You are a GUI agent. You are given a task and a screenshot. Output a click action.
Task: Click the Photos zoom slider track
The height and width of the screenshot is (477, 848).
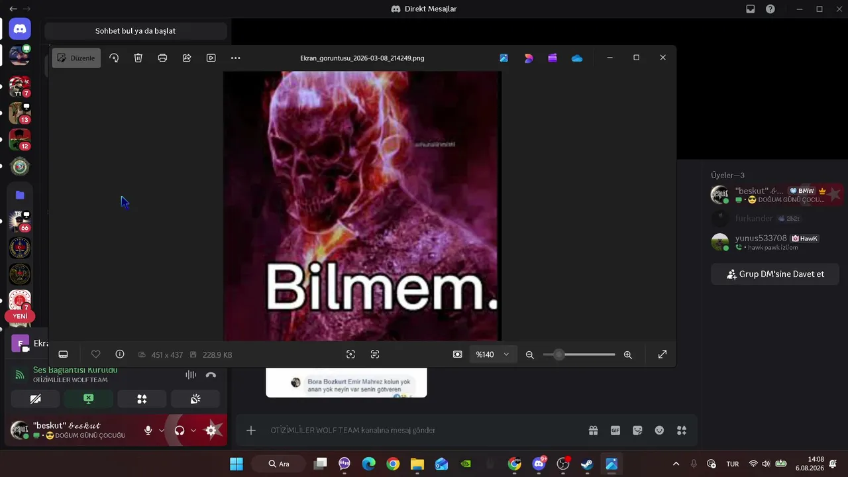tap(579, 354)
